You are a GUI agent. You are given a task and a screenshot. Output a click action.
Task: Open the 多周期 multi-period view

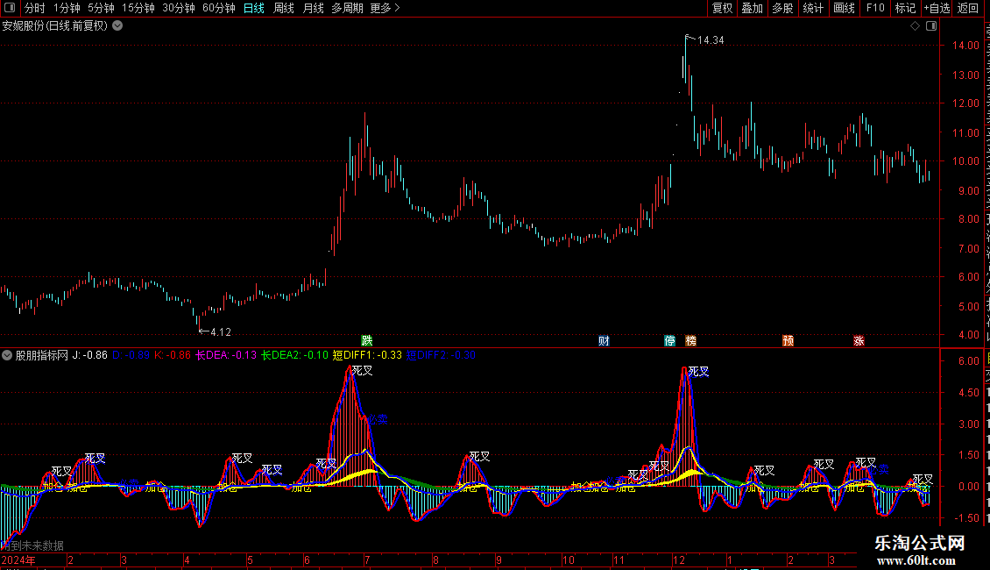[347, 8]
